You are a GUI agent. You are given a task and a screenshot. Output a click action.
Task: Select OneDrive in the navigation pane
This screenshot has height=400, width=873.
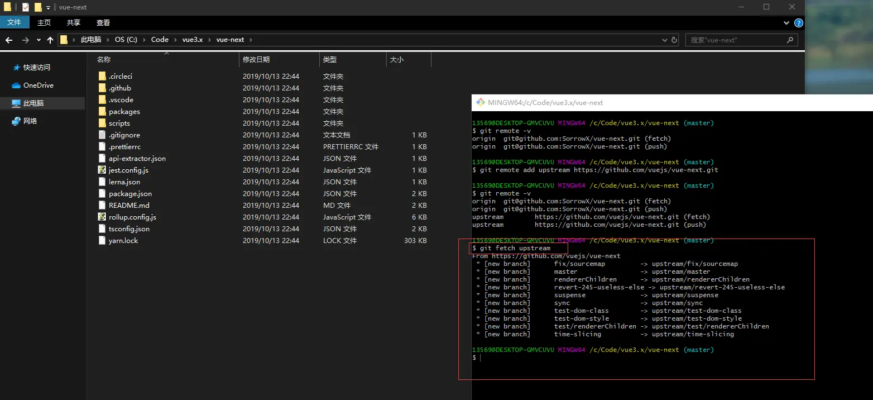click(38, 85)
